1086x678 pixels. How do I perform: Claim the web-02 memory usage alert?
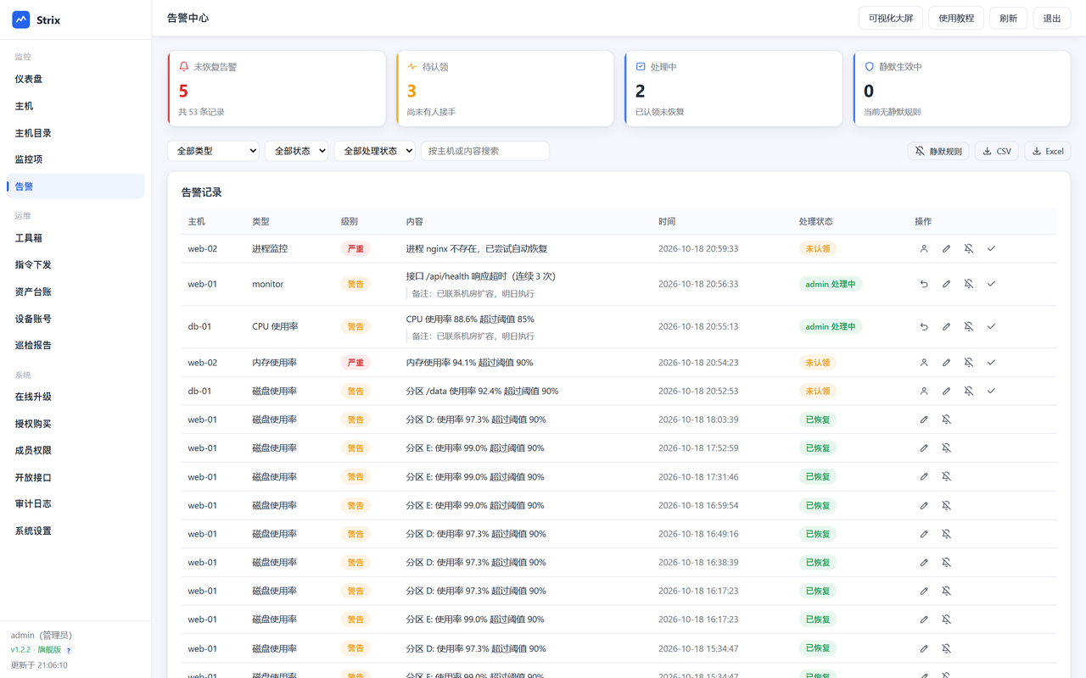[924, 362]
